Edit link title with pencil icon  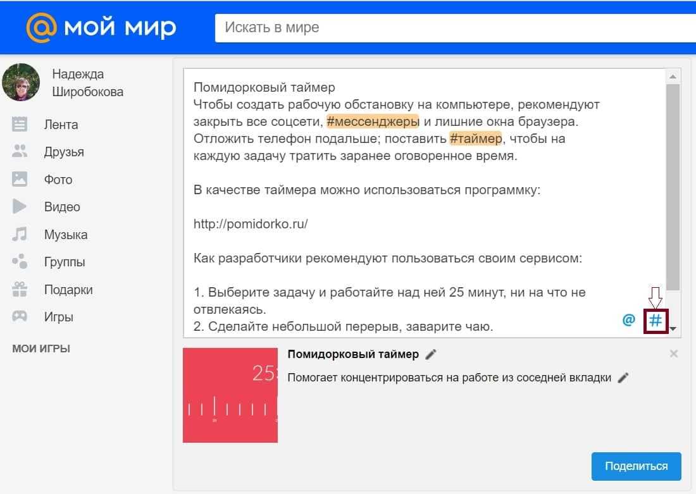[431, 355]
